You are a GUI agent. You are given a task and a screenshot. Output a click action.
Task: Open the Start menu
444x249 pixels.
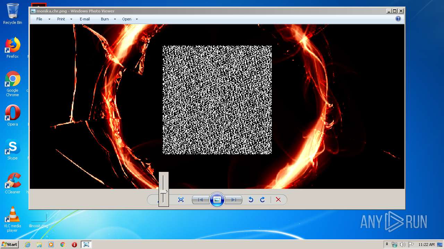coord(10,245)
